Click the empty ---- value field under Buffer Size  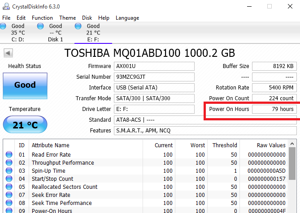pos(274,77)
